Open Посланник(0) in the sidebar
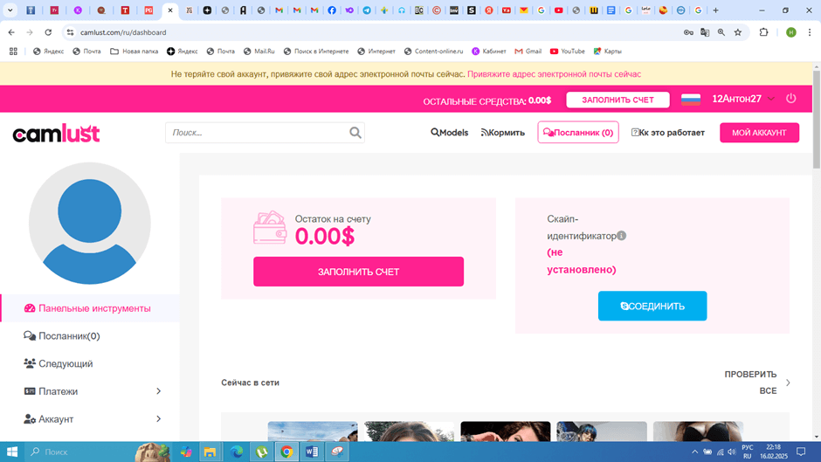The image size is (821, 462). [68, 336]
